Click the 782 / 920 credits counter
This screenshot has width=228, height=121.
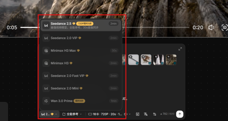coord(167,114)
